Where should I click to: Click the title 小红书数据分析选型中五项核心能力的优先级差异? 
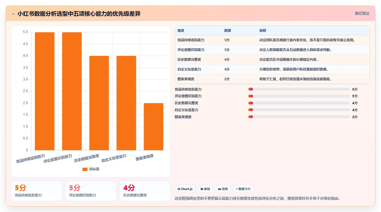click(x=79, y=14)
